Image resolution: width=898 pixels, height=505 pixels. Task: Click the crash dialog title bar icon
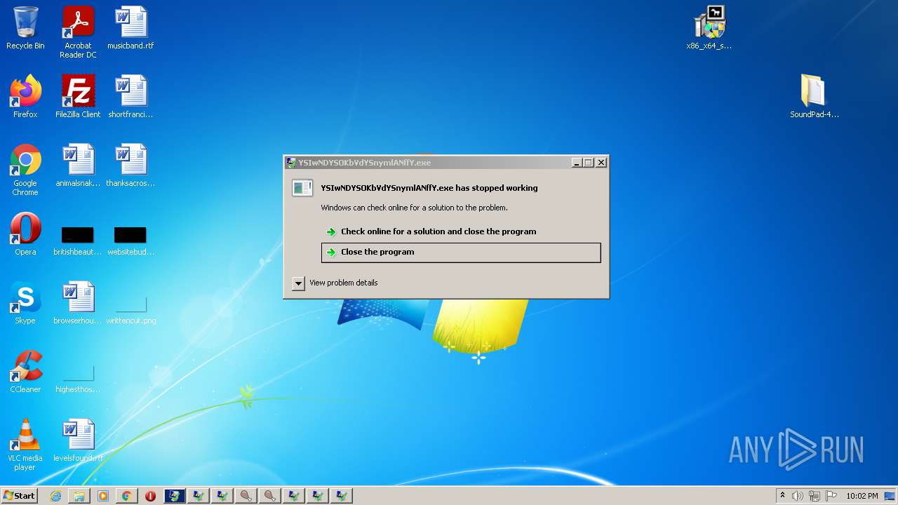pos(291,163)
